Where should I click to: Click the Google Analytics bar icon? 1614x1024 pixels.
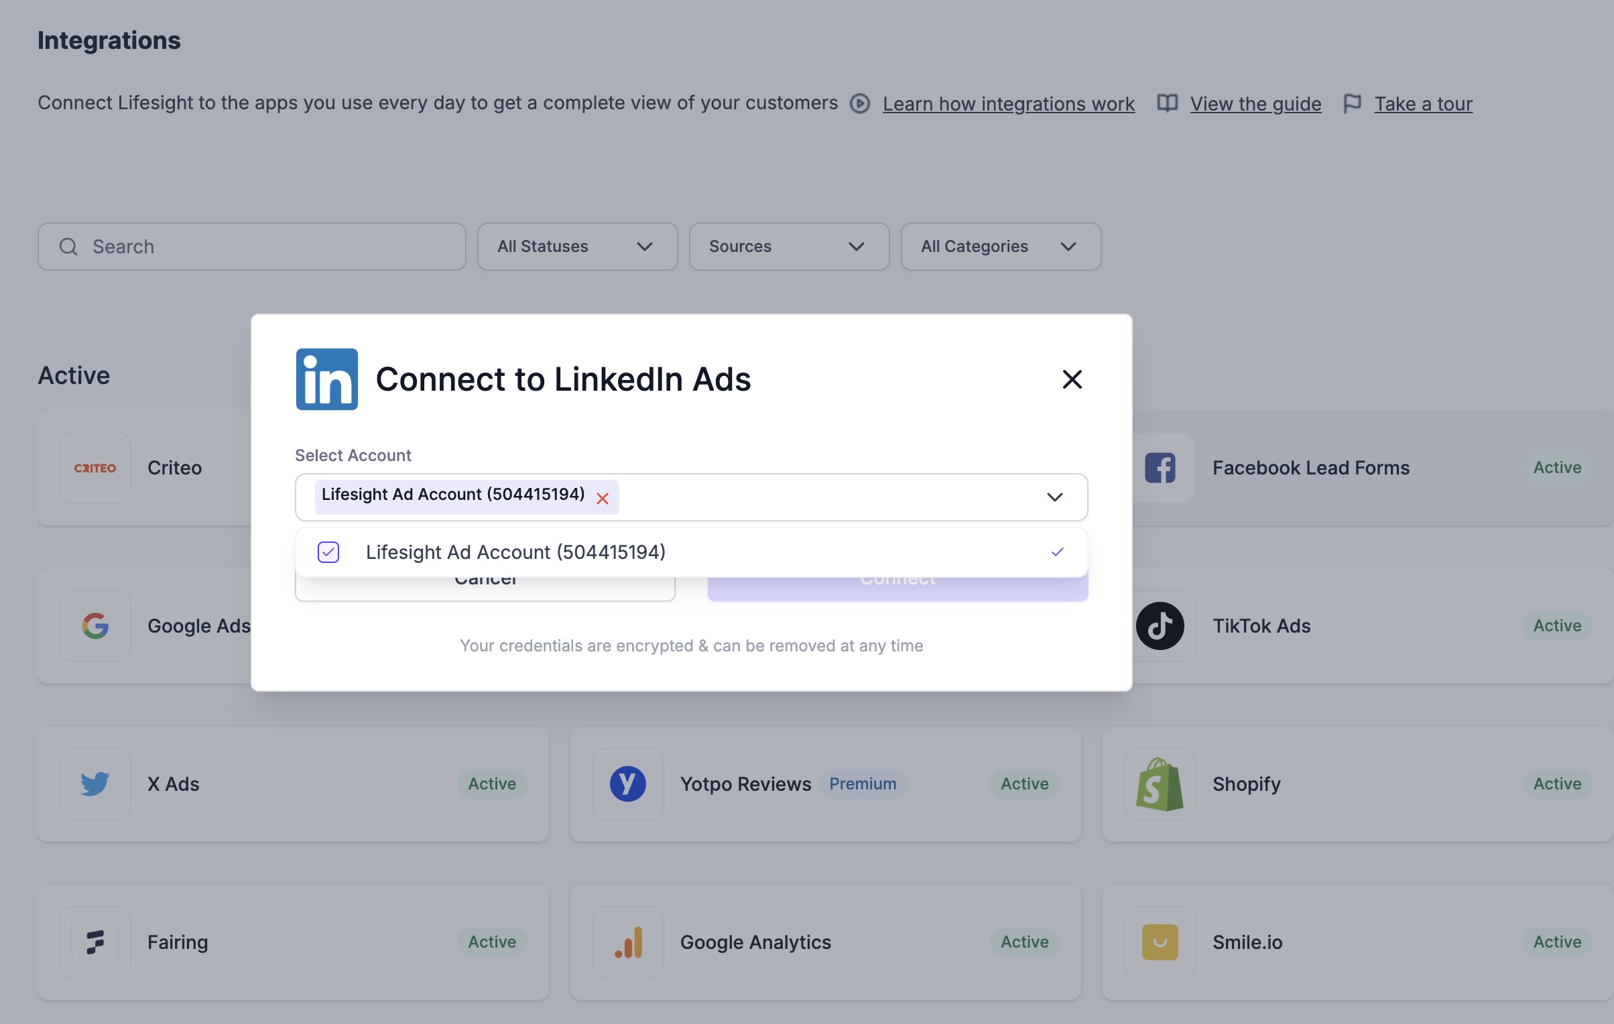pos(627,942)
